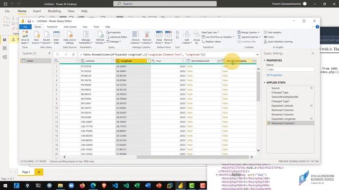Collapse the PROPERTIES section
The image size is (339, 190).
pyautogui.click(x=264, y=60)
